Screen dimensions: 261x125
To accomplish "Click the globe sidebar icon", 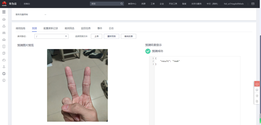I will coord(4,73).
